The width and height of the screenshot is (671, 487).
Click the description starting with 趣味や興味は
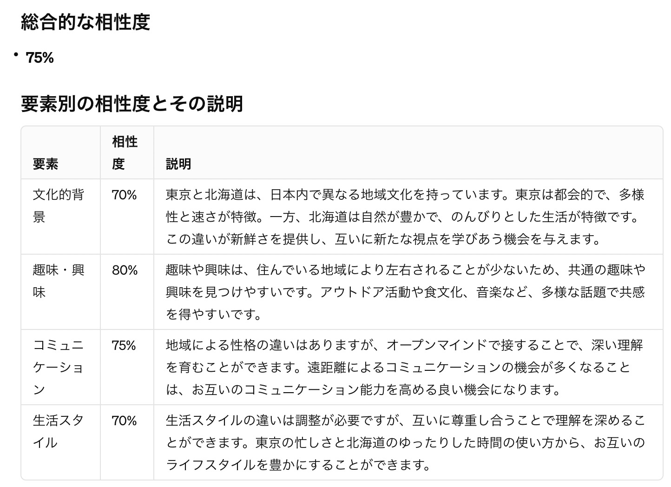tap(404, 292)
